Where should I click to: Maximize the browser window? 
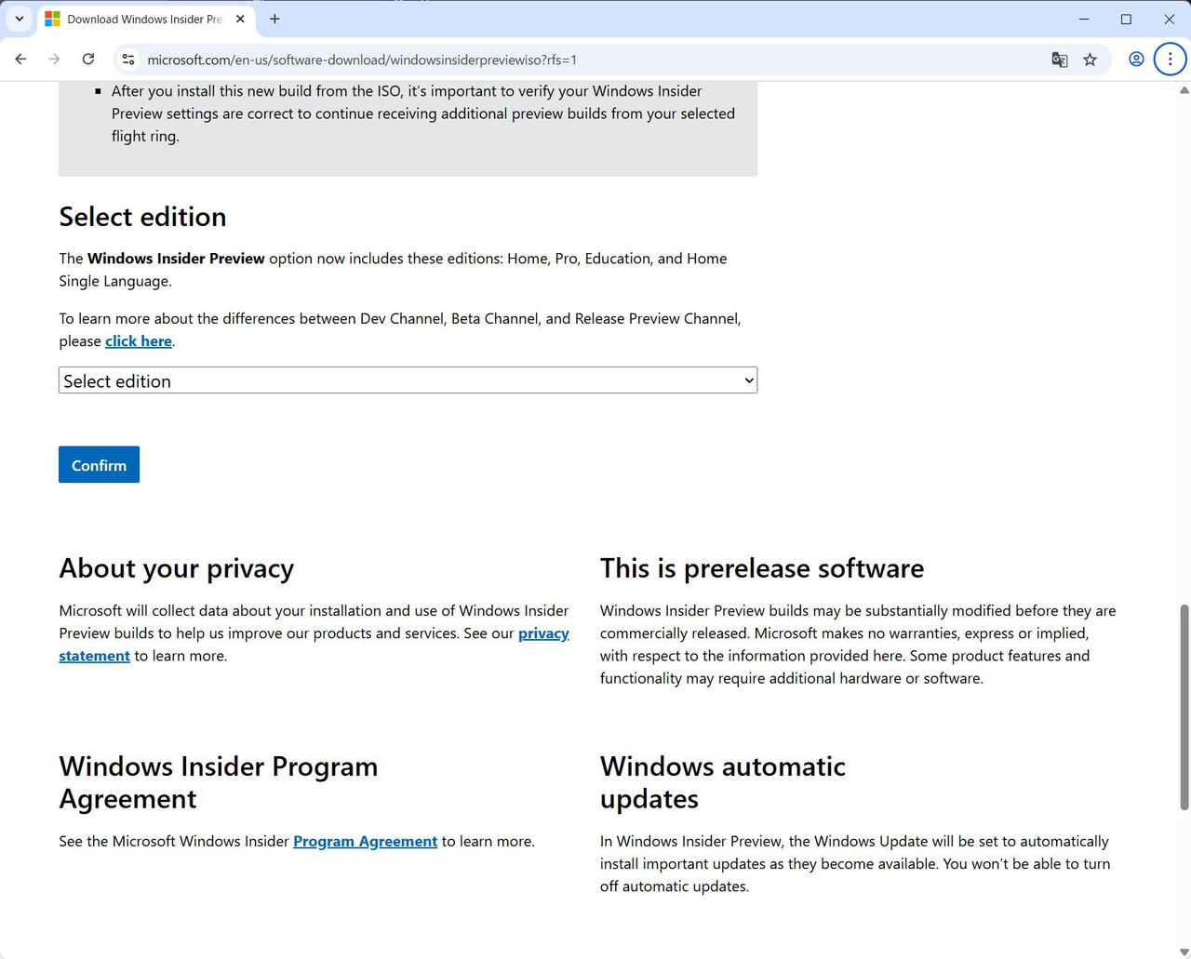tap(1126, 19)
